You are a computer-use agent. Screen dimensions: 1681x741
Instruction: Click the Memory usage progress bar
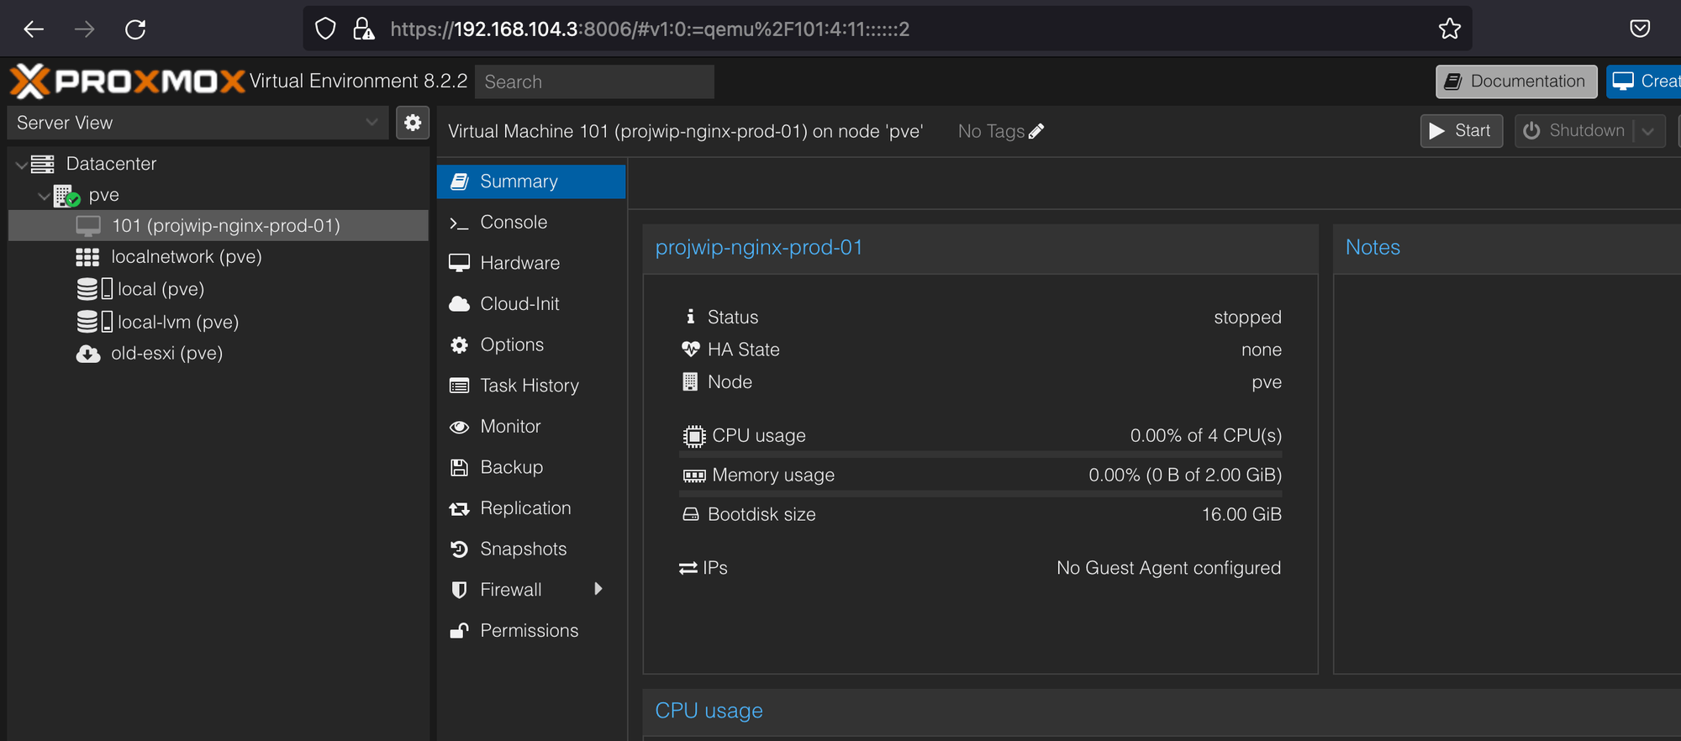coord(980,494)
